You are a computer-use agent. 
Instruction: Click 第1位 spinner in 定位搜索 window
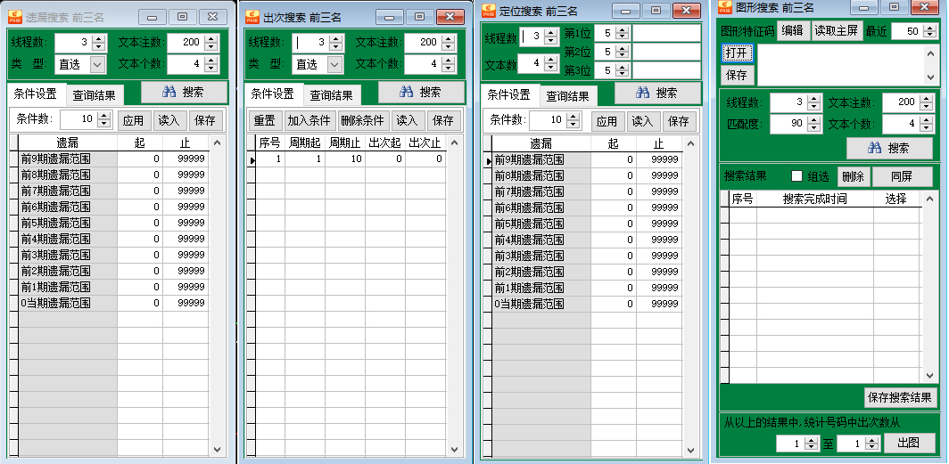click(623, 33)
